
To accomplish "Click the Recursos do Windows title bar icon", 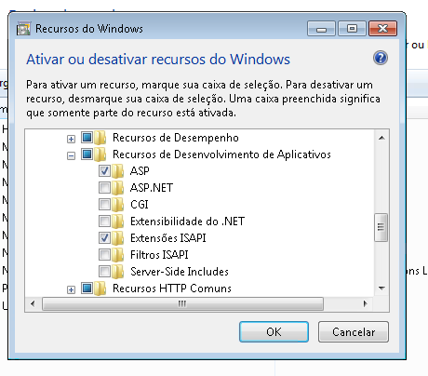I will (x=23, y=28).
